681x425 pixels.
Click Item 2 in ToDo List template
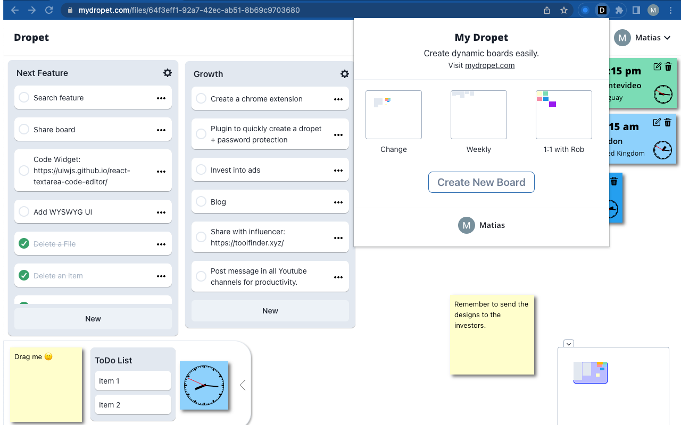tap(133, 405)
